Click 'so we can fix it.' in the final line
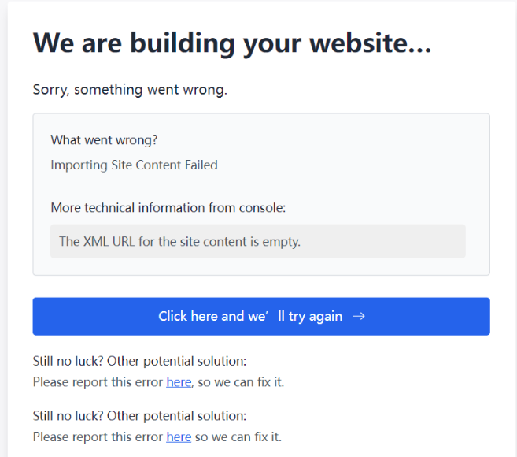Image resolution: width=517 pixels, height=457 pixels. (238, 437)
